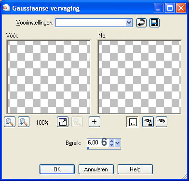Image resolution: width=189 pixels, height=181 pixels.
Task: Increase Bereik value with up arrow
Action: pos(111,141)
